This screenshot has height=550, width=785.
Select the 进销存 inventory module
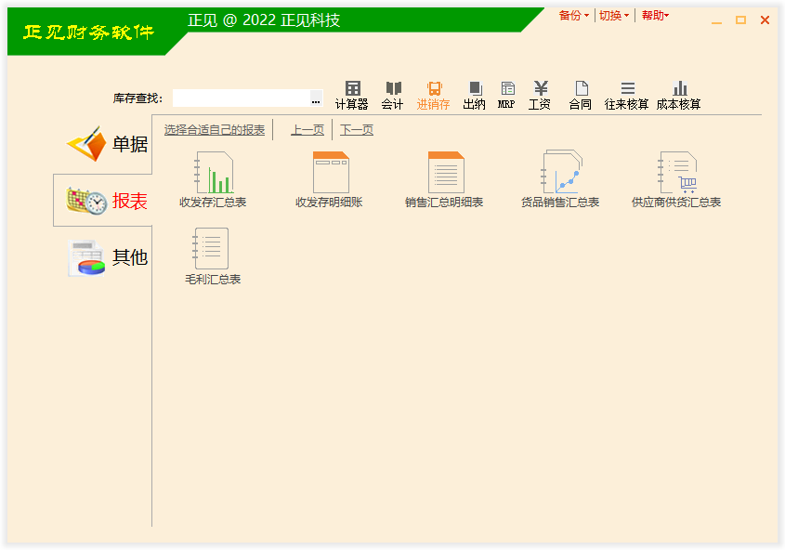(434, 96)
